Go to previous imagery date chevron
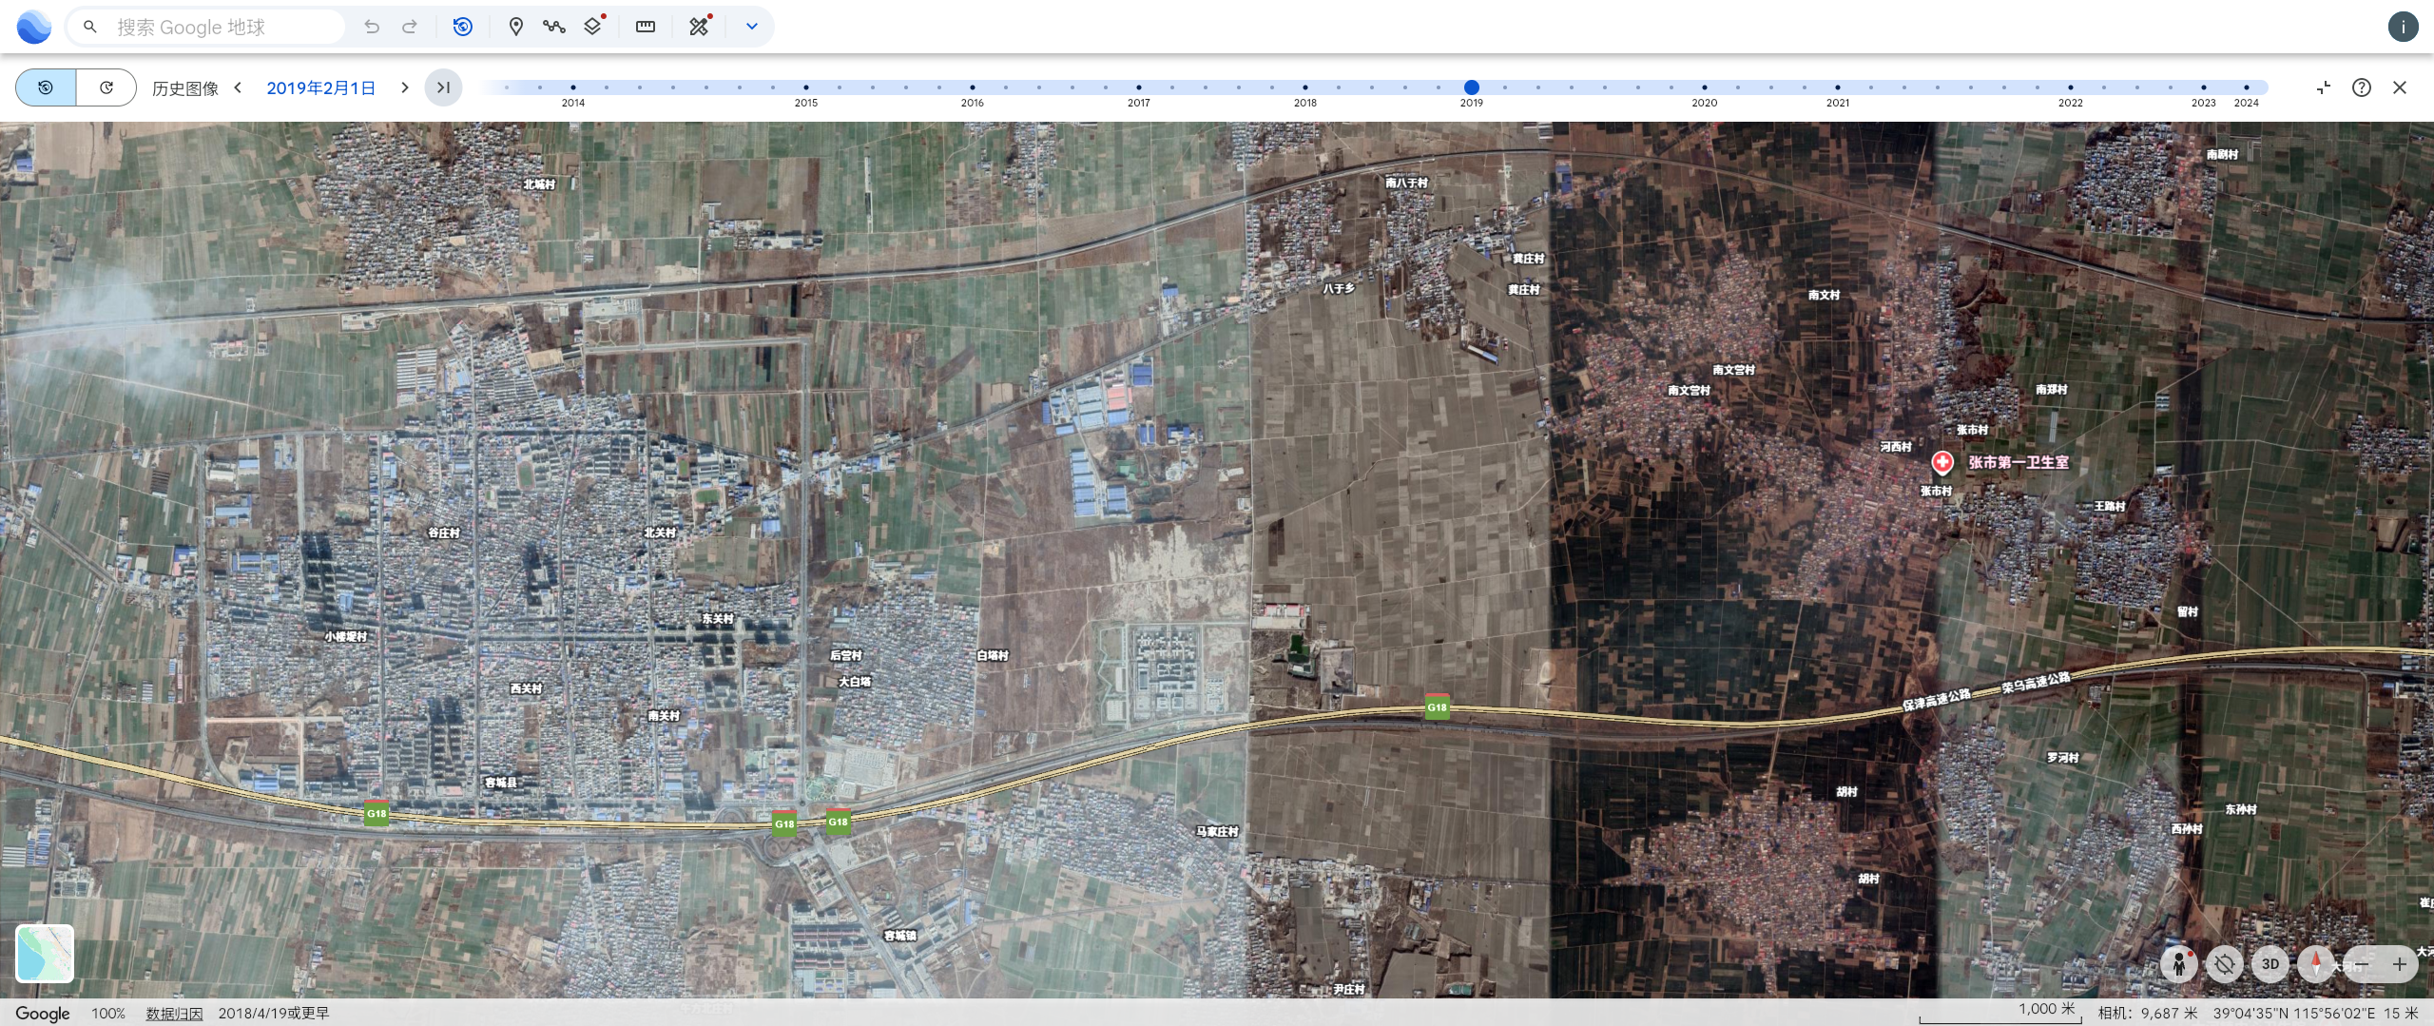The image size is (2434, 1026). (238, 87)
